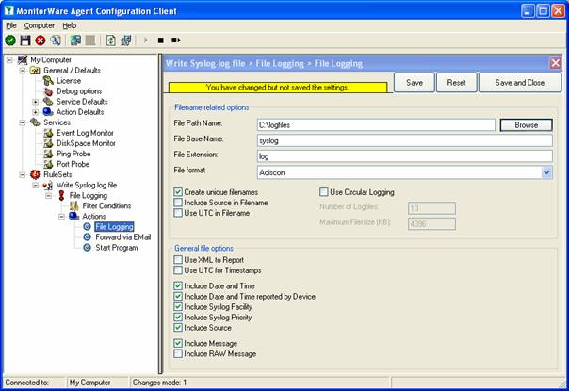Select the Forward via EMail action icon
Image resolution: width=569 pixels, height=391 pixels.
pyautogui.click(x=87, y=237)
